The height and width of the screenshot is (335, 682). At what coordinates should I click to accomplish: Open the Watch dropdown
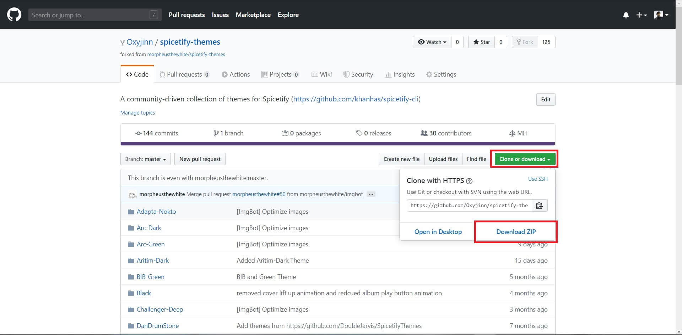click(432, 42)
